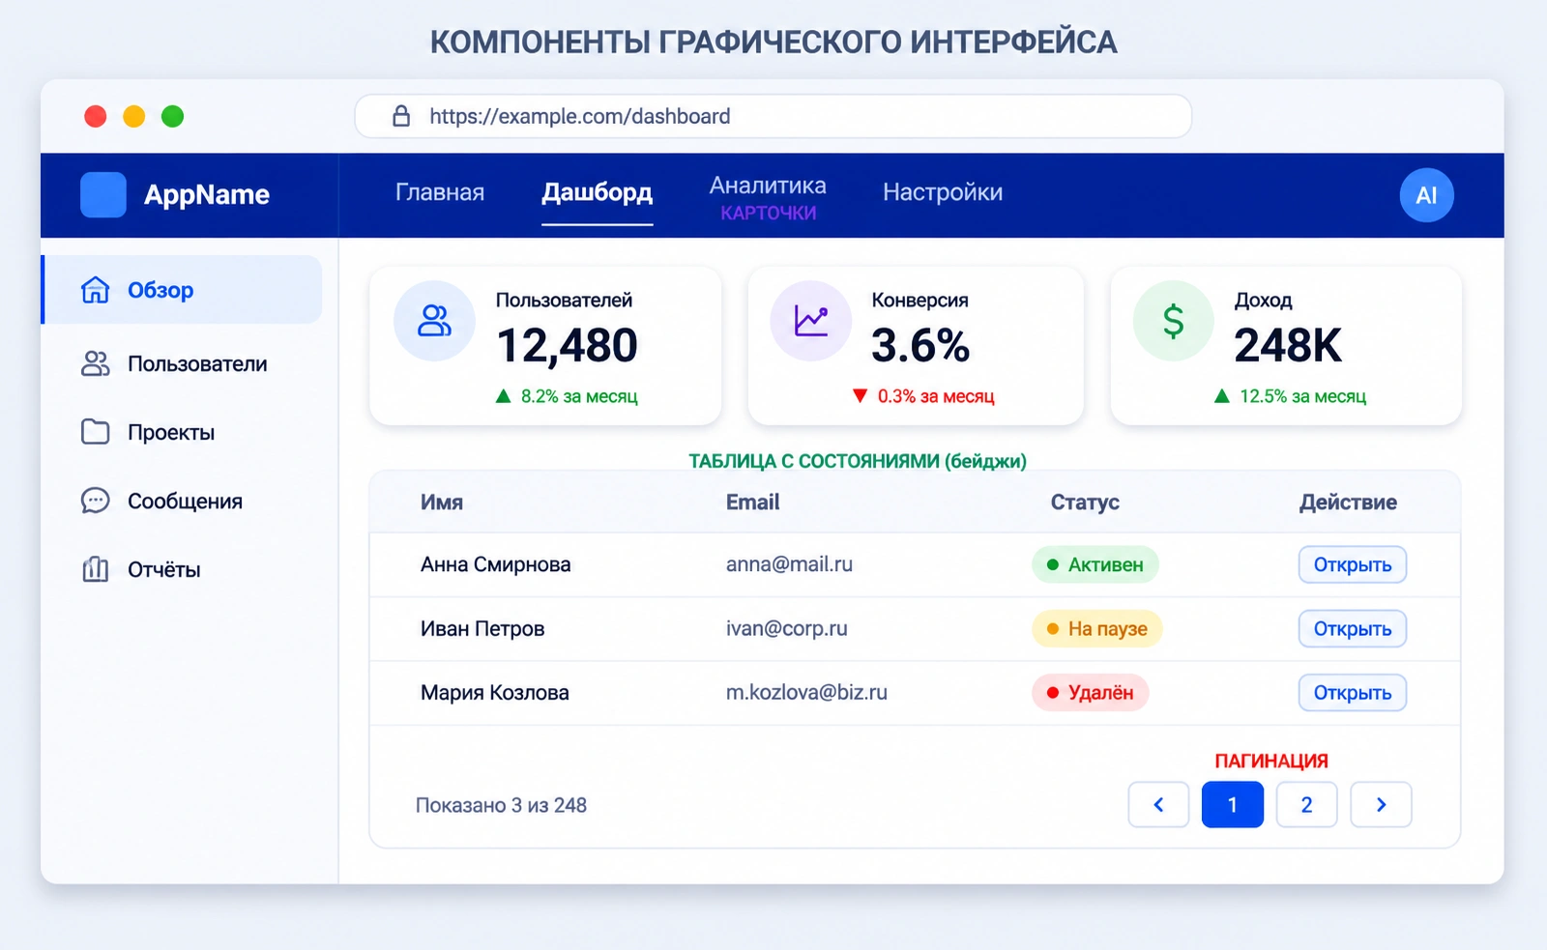
Task: Click the Показано 3 из 248 text
Action: [x=501, y=805]
